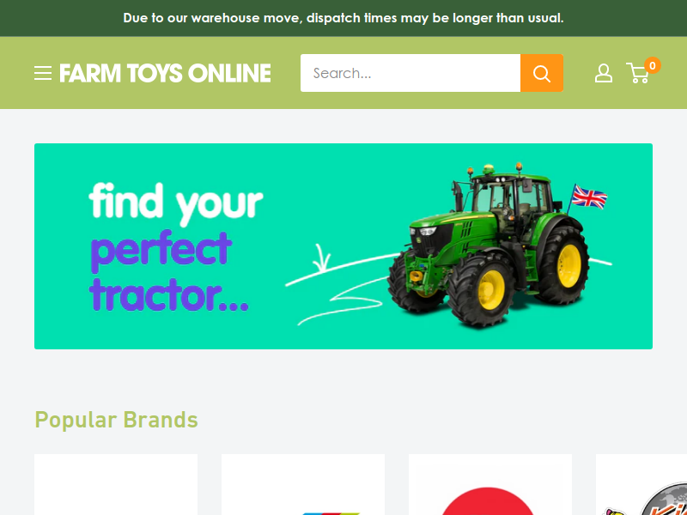Click the purple "perfect tractor..." banner text
Screen dimensions: 687x515
pyautogui.click(x=168, y=271)
